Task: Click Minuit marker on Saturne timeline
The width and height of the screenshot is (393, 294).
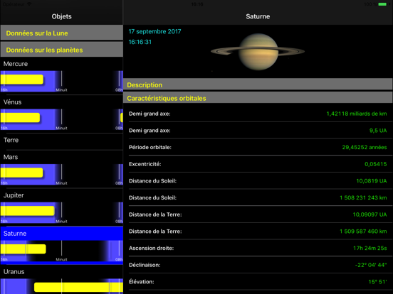Action: [61, 259]
